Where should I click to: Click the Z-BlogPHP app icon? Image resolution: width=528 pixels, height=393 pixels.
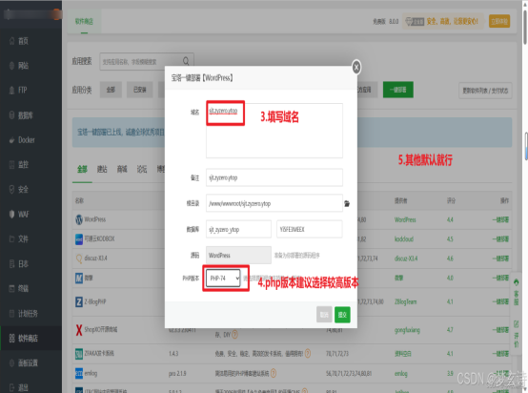tap(79, 301)
